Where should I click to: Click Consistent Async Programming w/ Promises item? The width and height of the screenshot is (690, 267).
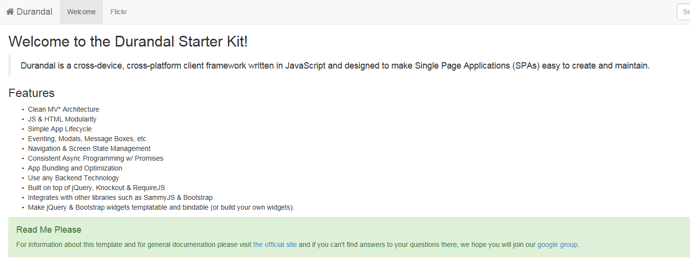96,158
